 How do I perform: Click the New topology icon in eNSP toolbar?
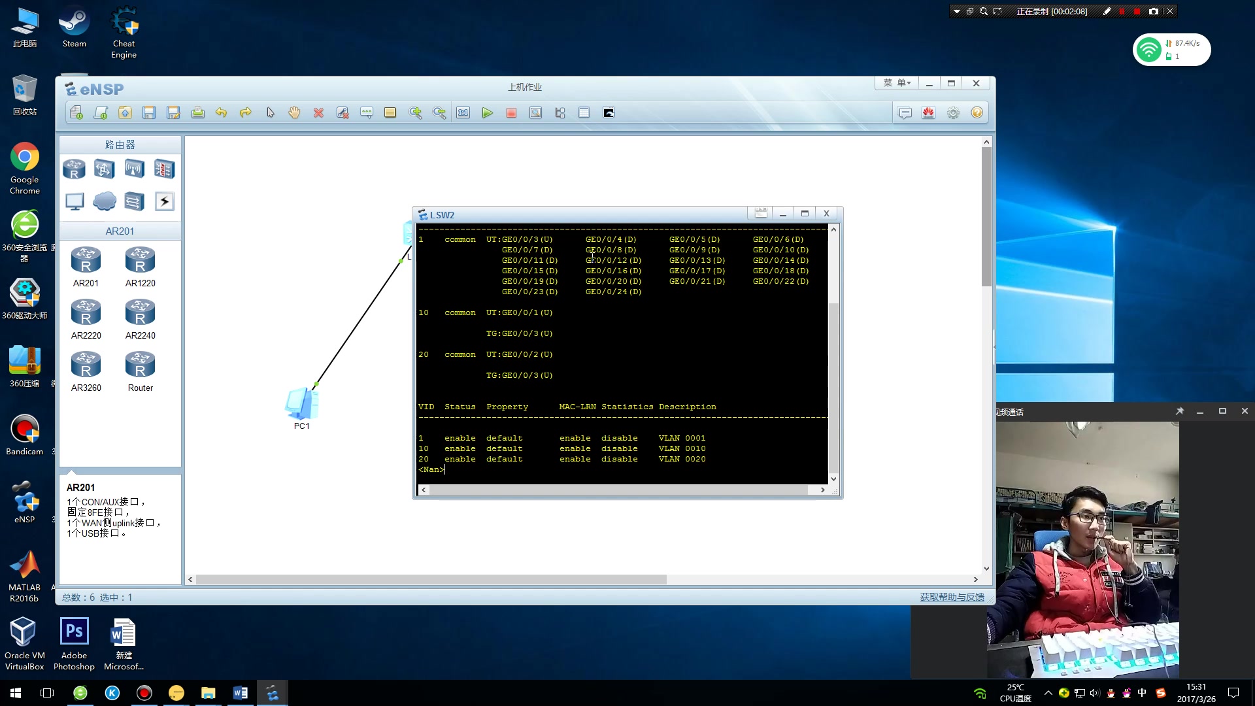point(76,112)
